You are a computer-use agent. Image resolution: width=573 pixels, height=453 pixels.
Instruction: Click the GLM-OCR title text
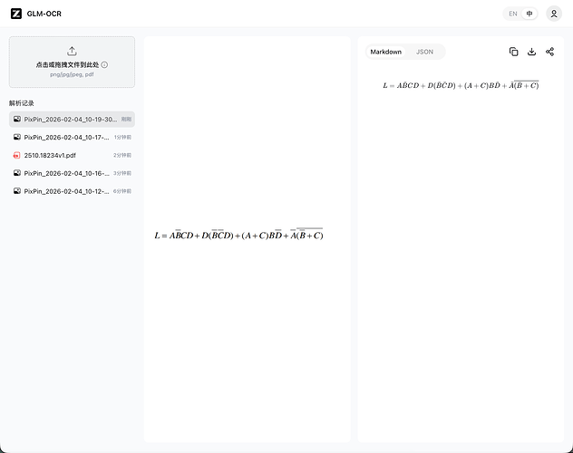(x=44, y=14)
